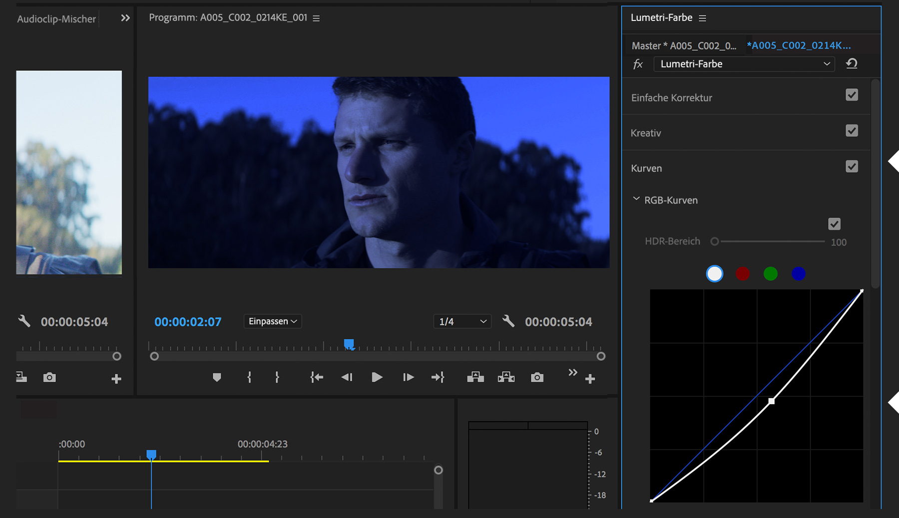
Task: Disable the Einfache Korrektur checkbox
Action: click(x=852, y=95)
